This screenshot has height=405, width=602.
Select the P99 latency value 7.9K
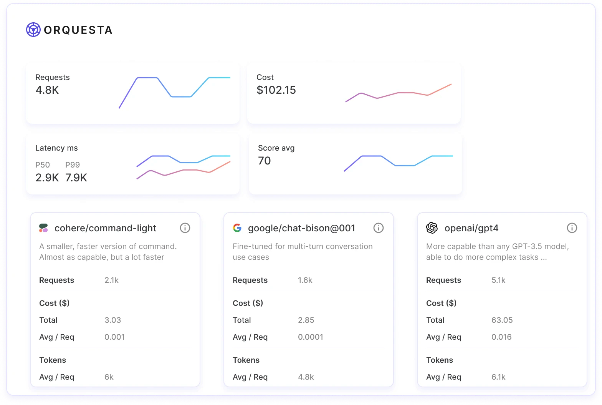(76, 178)
